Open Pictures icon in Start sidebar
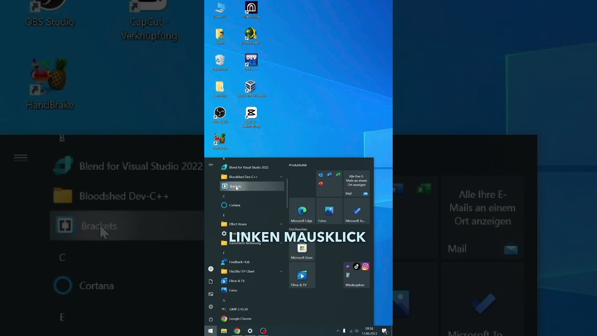This screenshot has height=336, width=597. click(x=211, y=294)
